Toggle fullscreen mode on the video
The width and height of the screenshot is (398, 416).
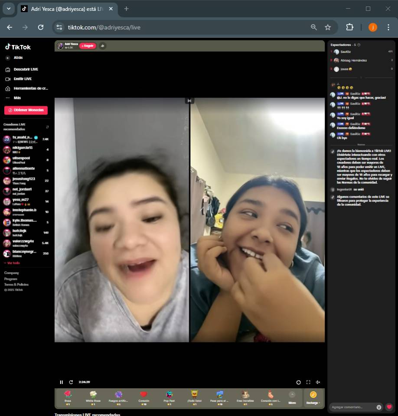point(308,382)
